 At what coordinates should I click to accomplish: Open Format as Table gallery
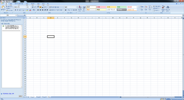pos(84,9)
